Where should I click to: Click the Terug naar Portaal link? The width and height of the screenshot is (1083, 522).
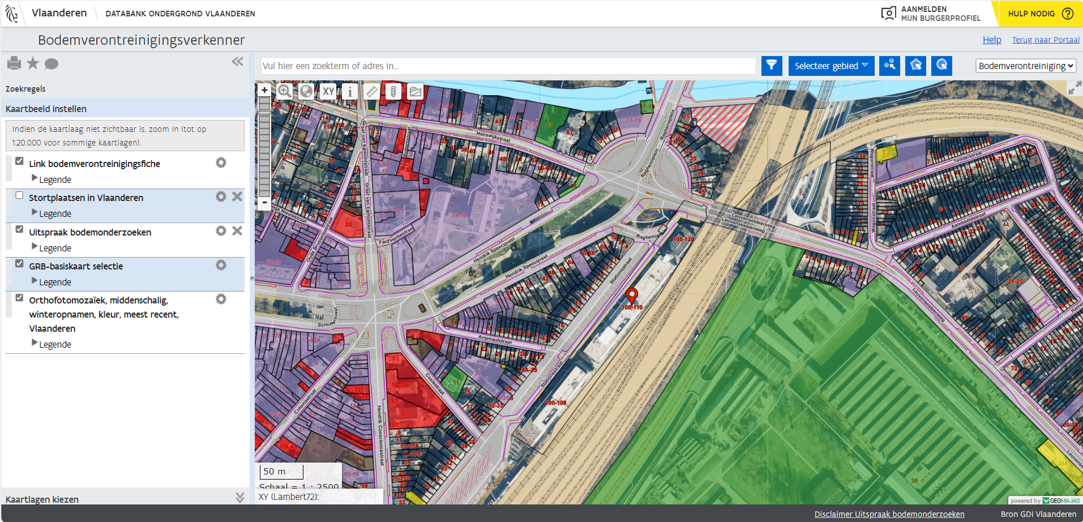pos(1045,40)
